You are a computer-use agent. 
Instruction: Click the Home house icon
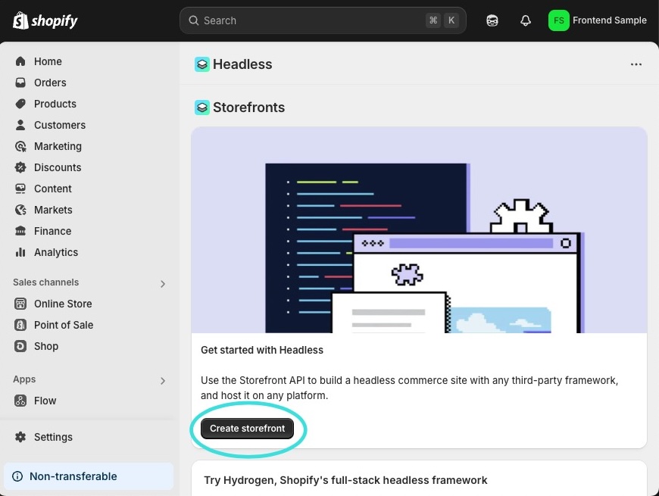(x=20, y=61)
